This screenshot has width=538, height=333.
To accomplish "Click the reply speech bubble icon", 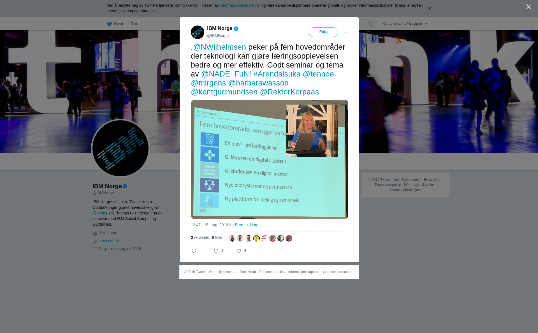I will click(194, 251).
